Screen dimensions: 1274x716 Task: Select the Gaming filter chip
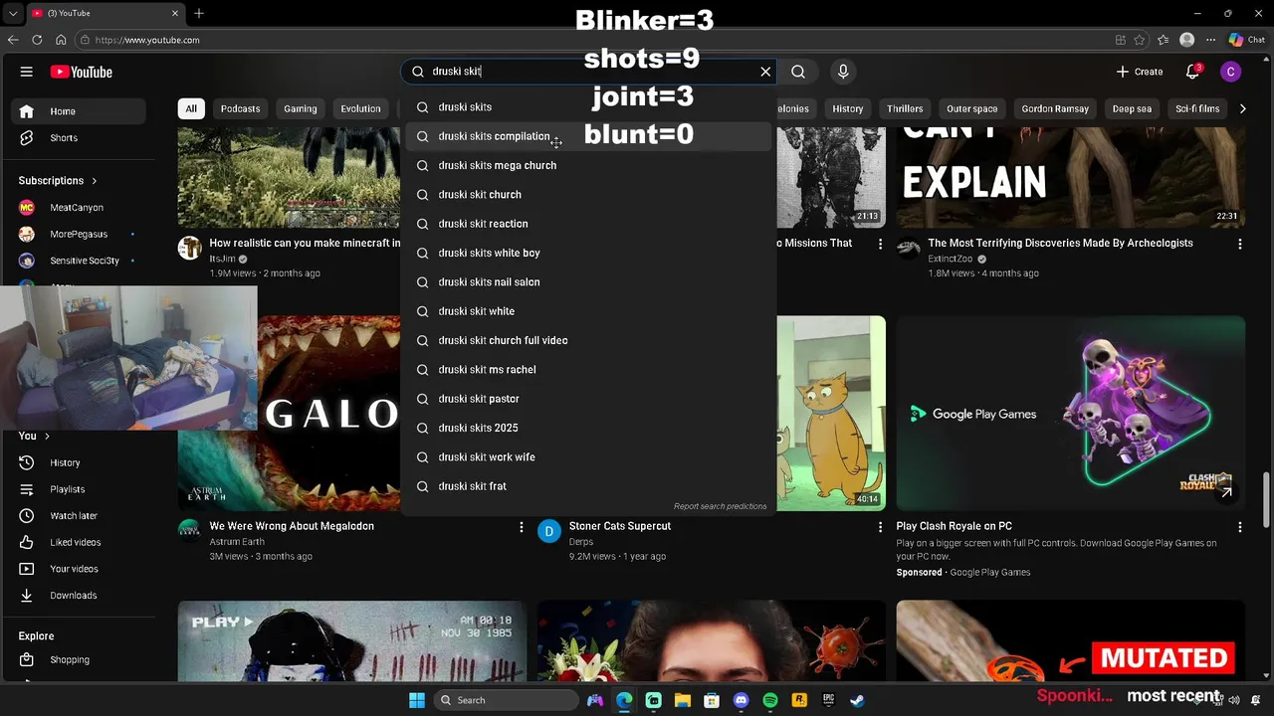(300, 108)
